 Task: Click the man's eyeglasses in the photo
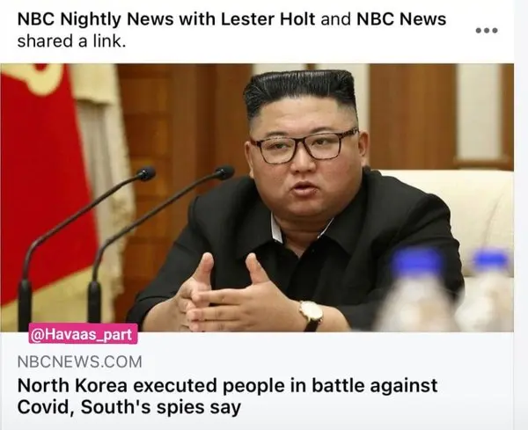tap(304, 145)
